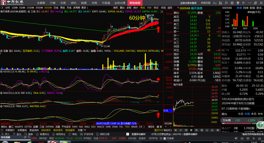
Task: Click the 智能客服 button
Action: [x=135, y=3]
